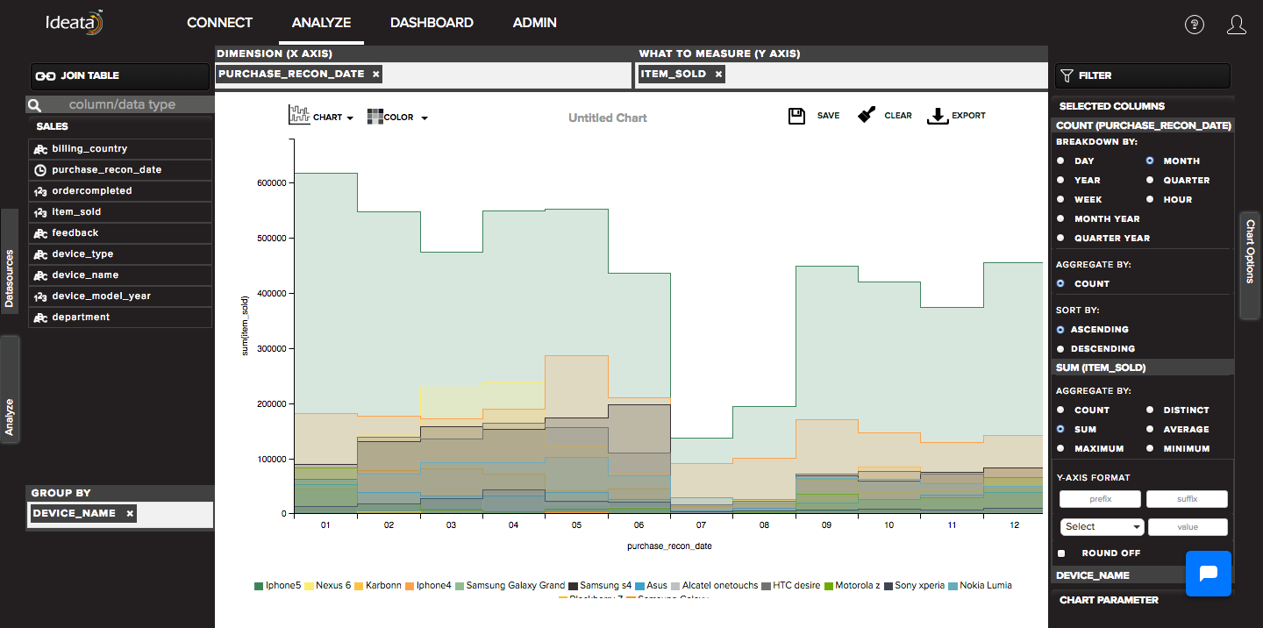Select the DAY breakdown option
The image size is (1263, 628).
tap(1060, 161)
